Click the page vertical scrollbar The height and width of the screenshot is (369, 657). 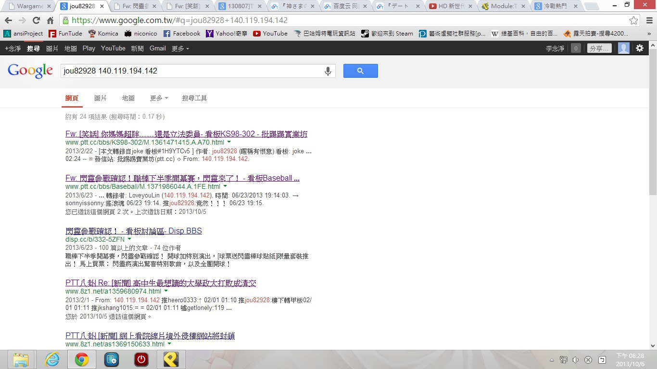652,120
